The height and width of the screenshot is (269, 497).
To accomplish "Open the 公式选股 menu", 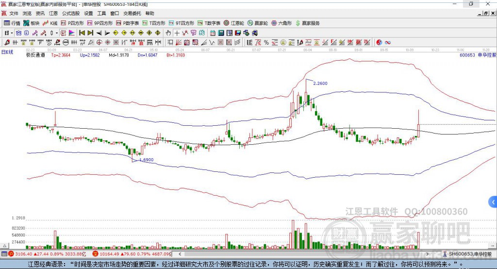I will click(x=71, y=13).
